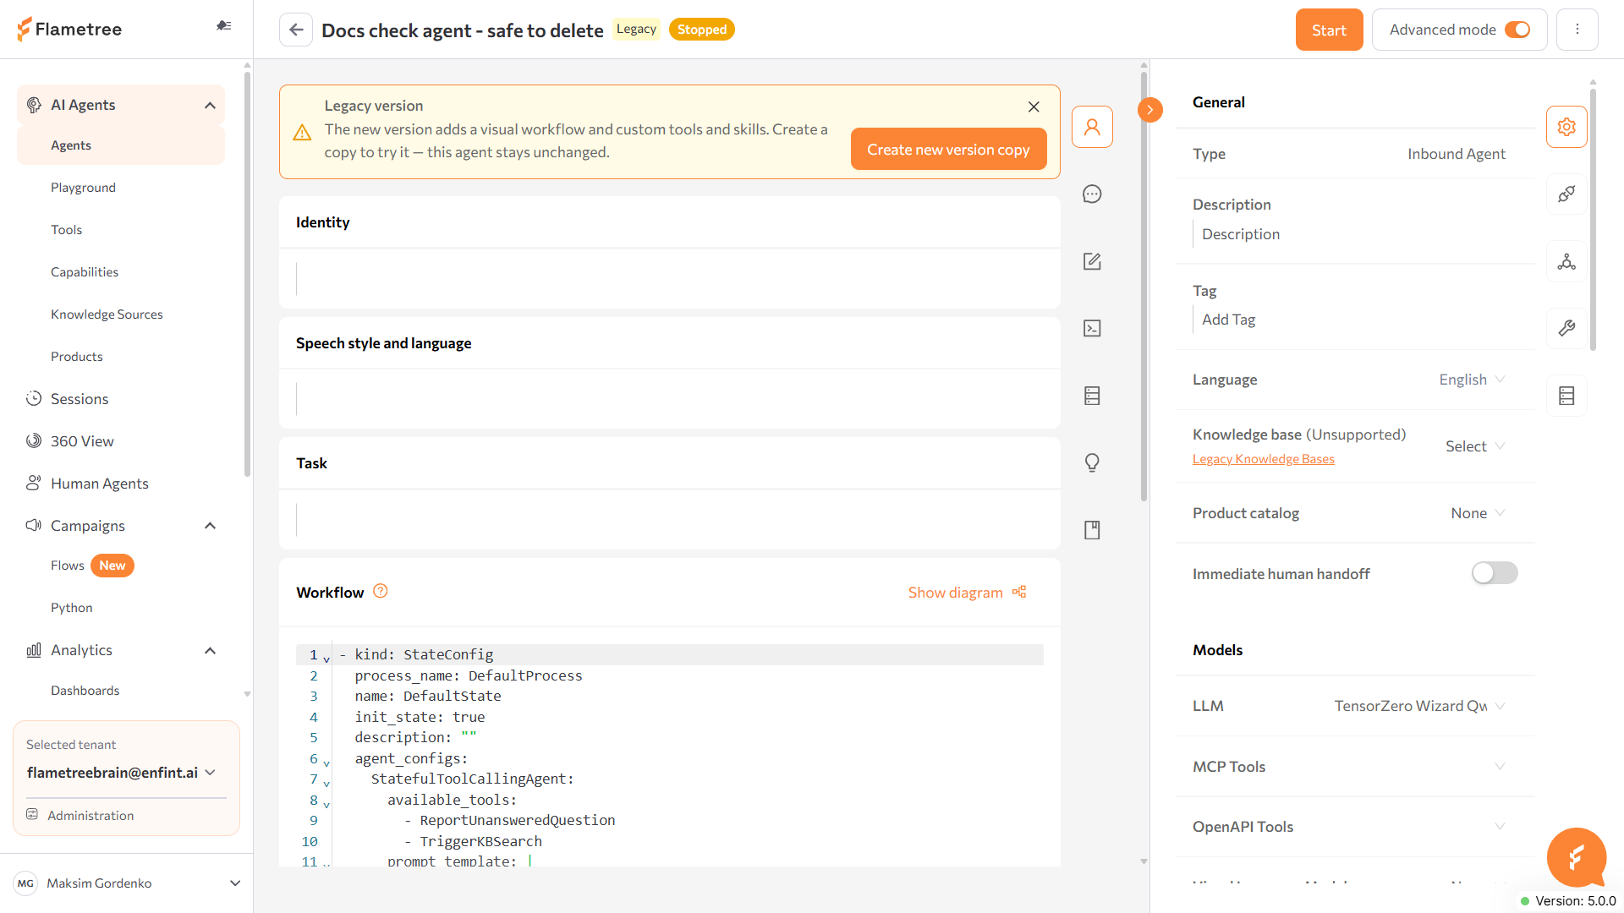
Task: Select the chat bubble section icon
Action: [1092, 194]
